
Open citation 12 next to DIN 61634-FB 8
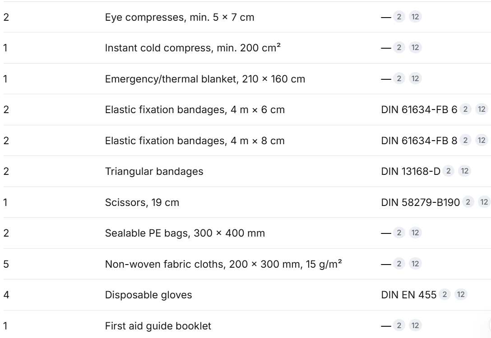click(x=482, y=140)
